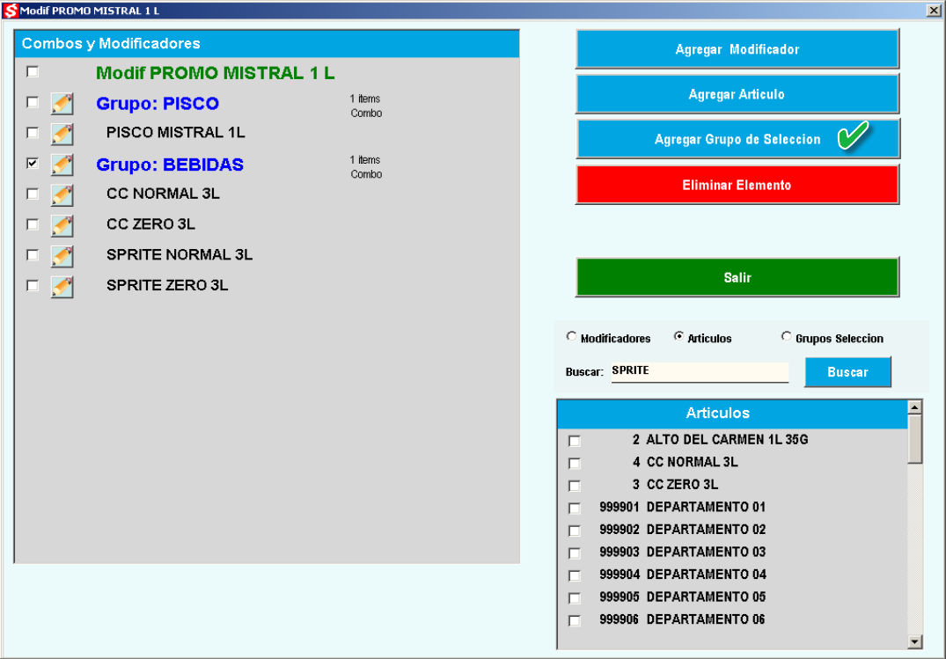This screenshot has height=659, width=946.
Task: Click the Articulos list header
Action: [x=732, y=414]
